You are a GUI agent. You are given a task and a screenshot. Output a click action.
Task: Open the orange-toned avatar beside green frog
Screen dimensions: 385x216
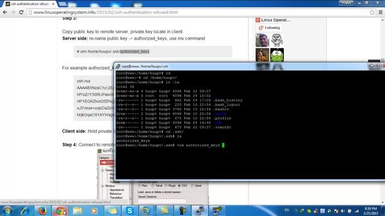click(262, 55)
